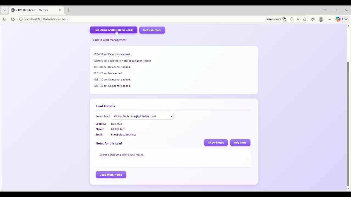Select log entry "10:31:32 am Demo: note added."

click(x=112, y=86)
